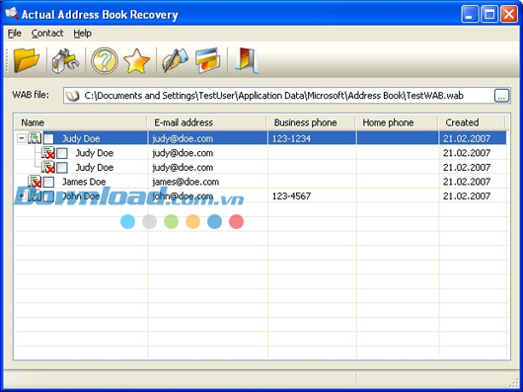Image resolution: width=523 pixels, height=392 pixels.
Task: Click the WAB file path field
Action: pos(286,96)
